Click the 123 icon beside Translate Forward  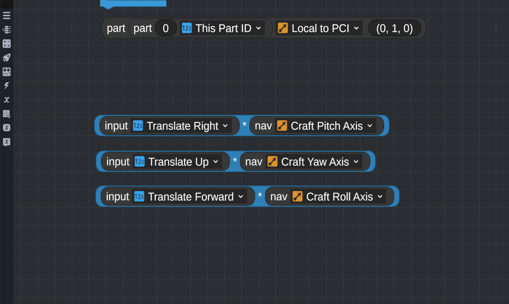click(x=139, y=196)
